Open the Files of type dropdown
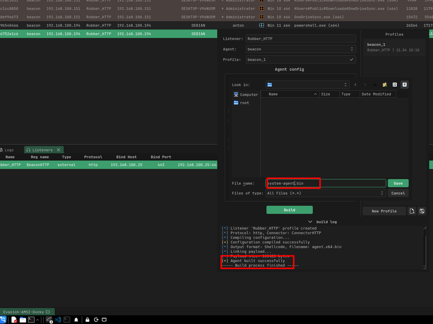Image resolution: width=433 pixels, height=324 pixels. coord(325,193)
